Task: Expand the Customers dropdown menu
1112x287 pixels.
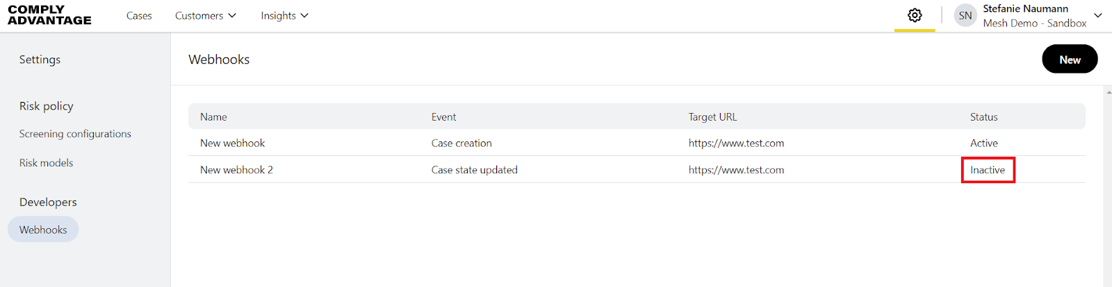Action: coord(205,15)
